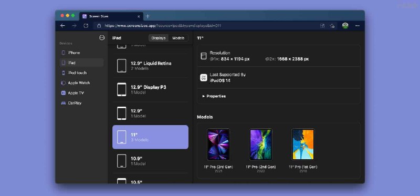Switch to the Displays segment
Screen dimensions: 420x196
(x=159, y=38)
